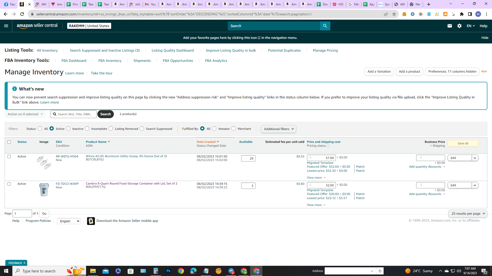492x276 pixels.
Task: Open the messages envelope icon
Action: [x=449, y=26]
